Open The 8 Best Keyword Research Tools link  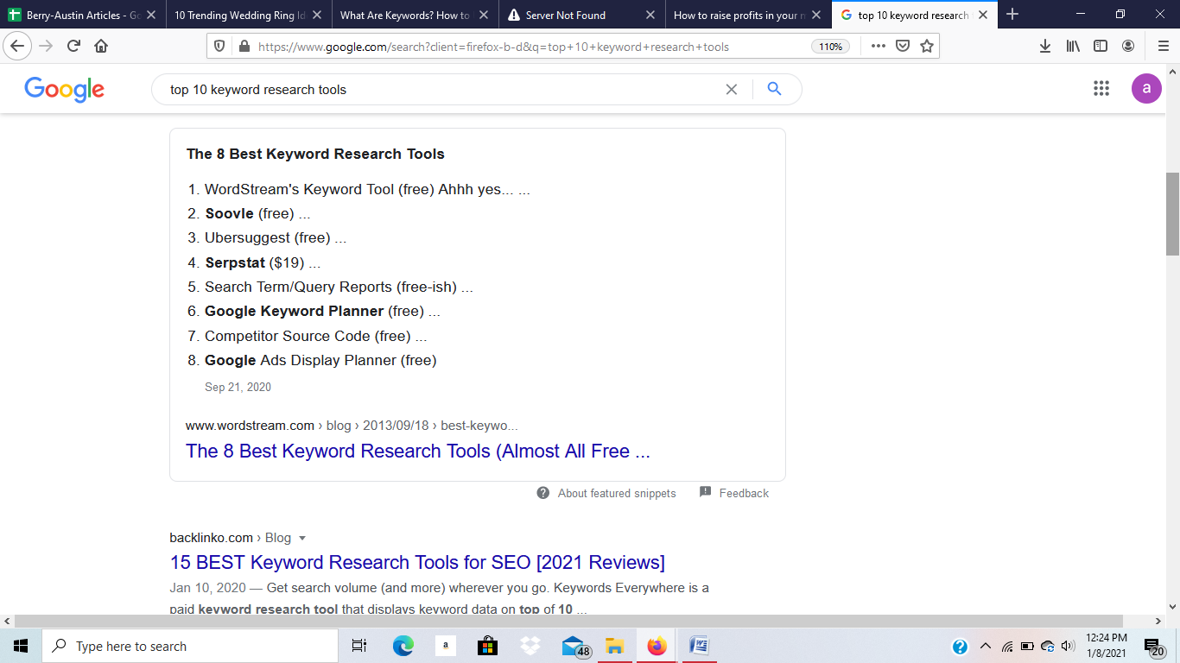418,451
